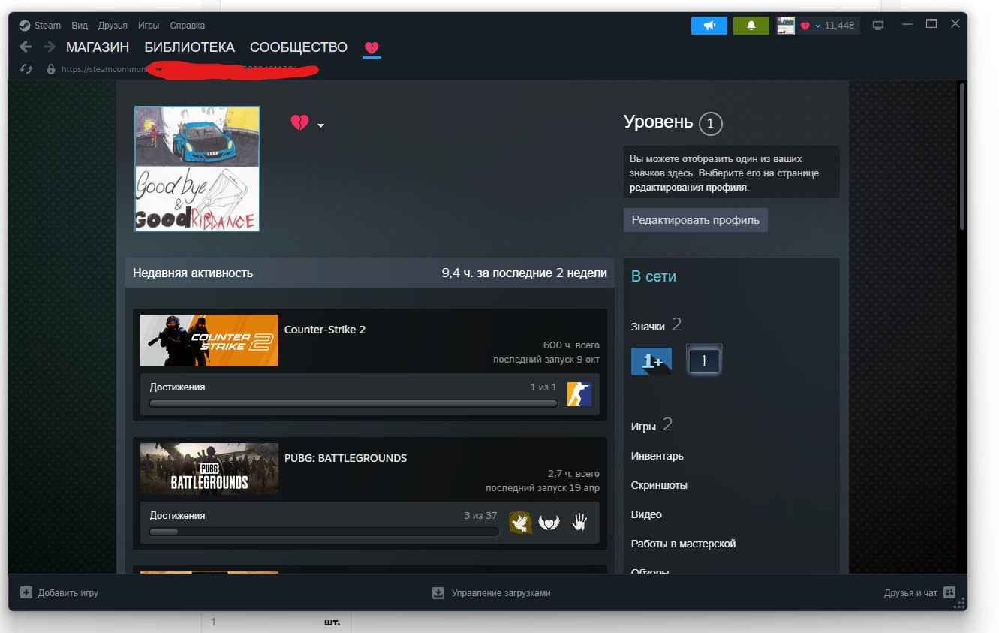Open the Вид menu
The width and height of the screenshot is (999, 633).
click(x=80, y=25)
